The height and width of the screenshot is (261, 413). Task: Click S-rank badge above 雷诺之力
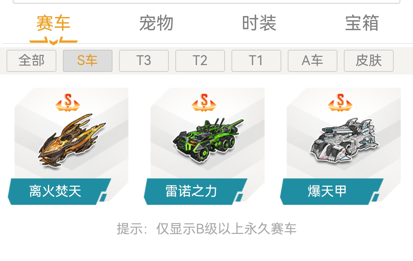coord(204,102)
